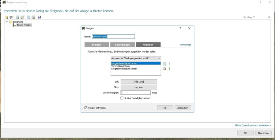
Task: Click the search magnifier icon next to Suchbegriff
Action: click(x=269, y=17)
